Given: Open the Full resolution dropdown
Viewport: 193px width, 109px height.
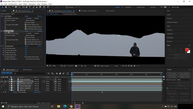Looking at the screenshot, I should point(88,66).
